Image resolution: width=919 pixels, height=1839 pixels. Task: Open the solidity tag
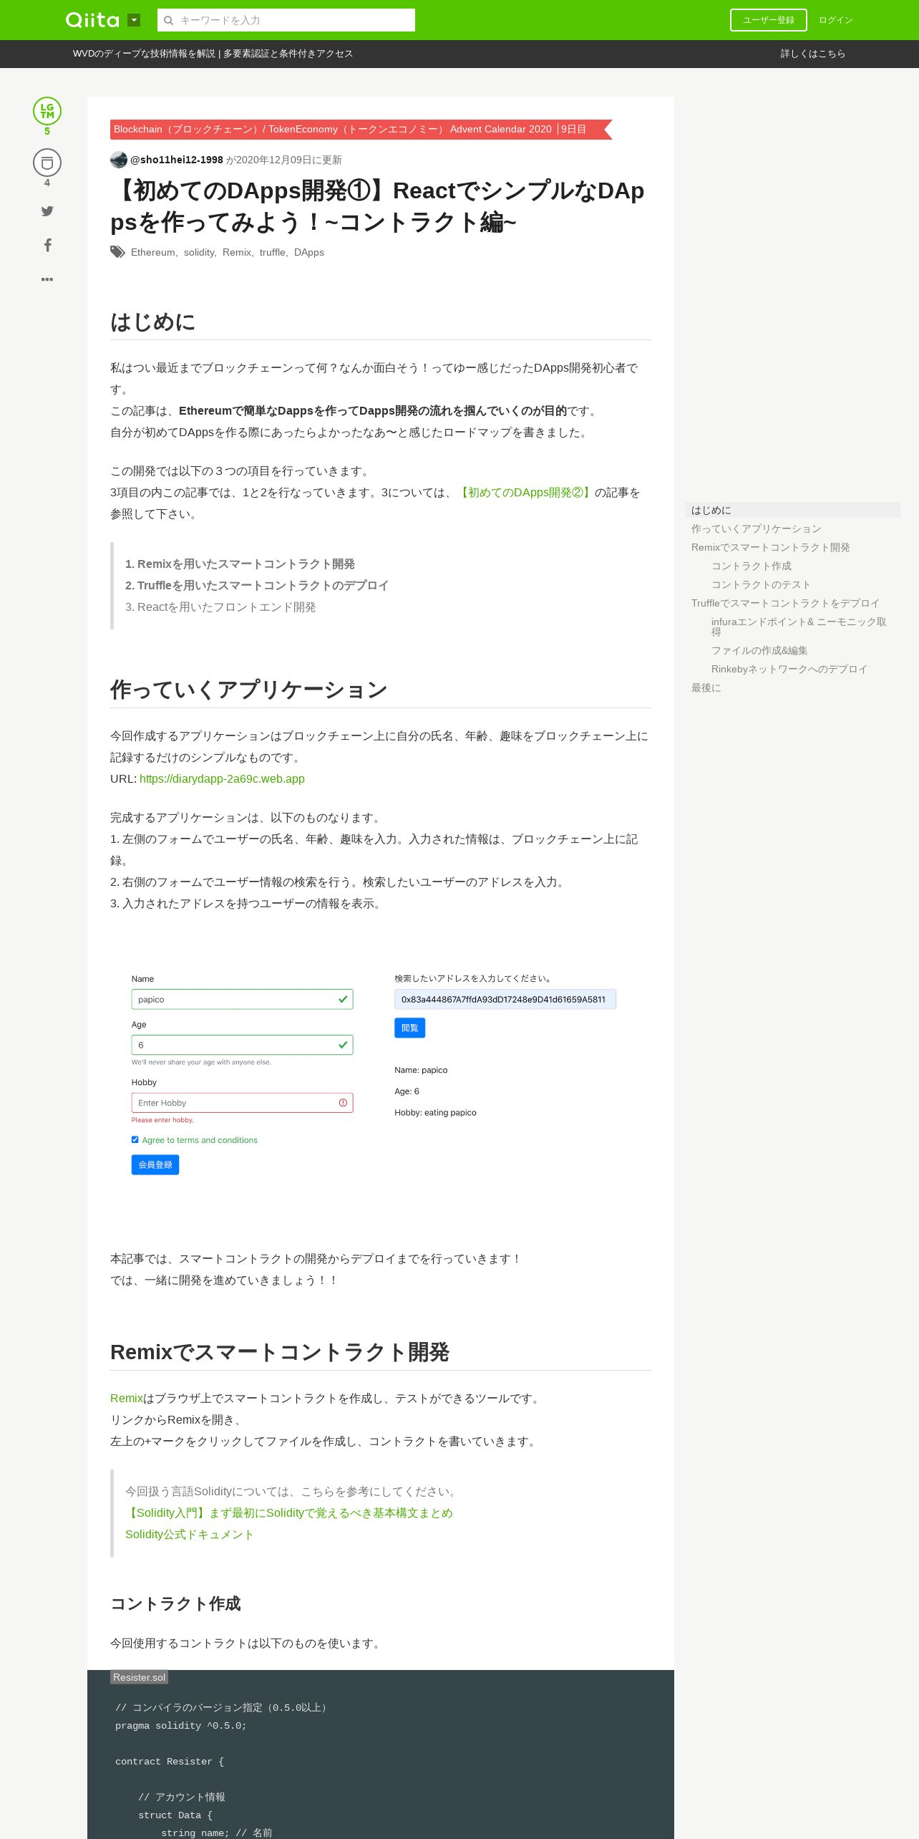coord(199,252)
